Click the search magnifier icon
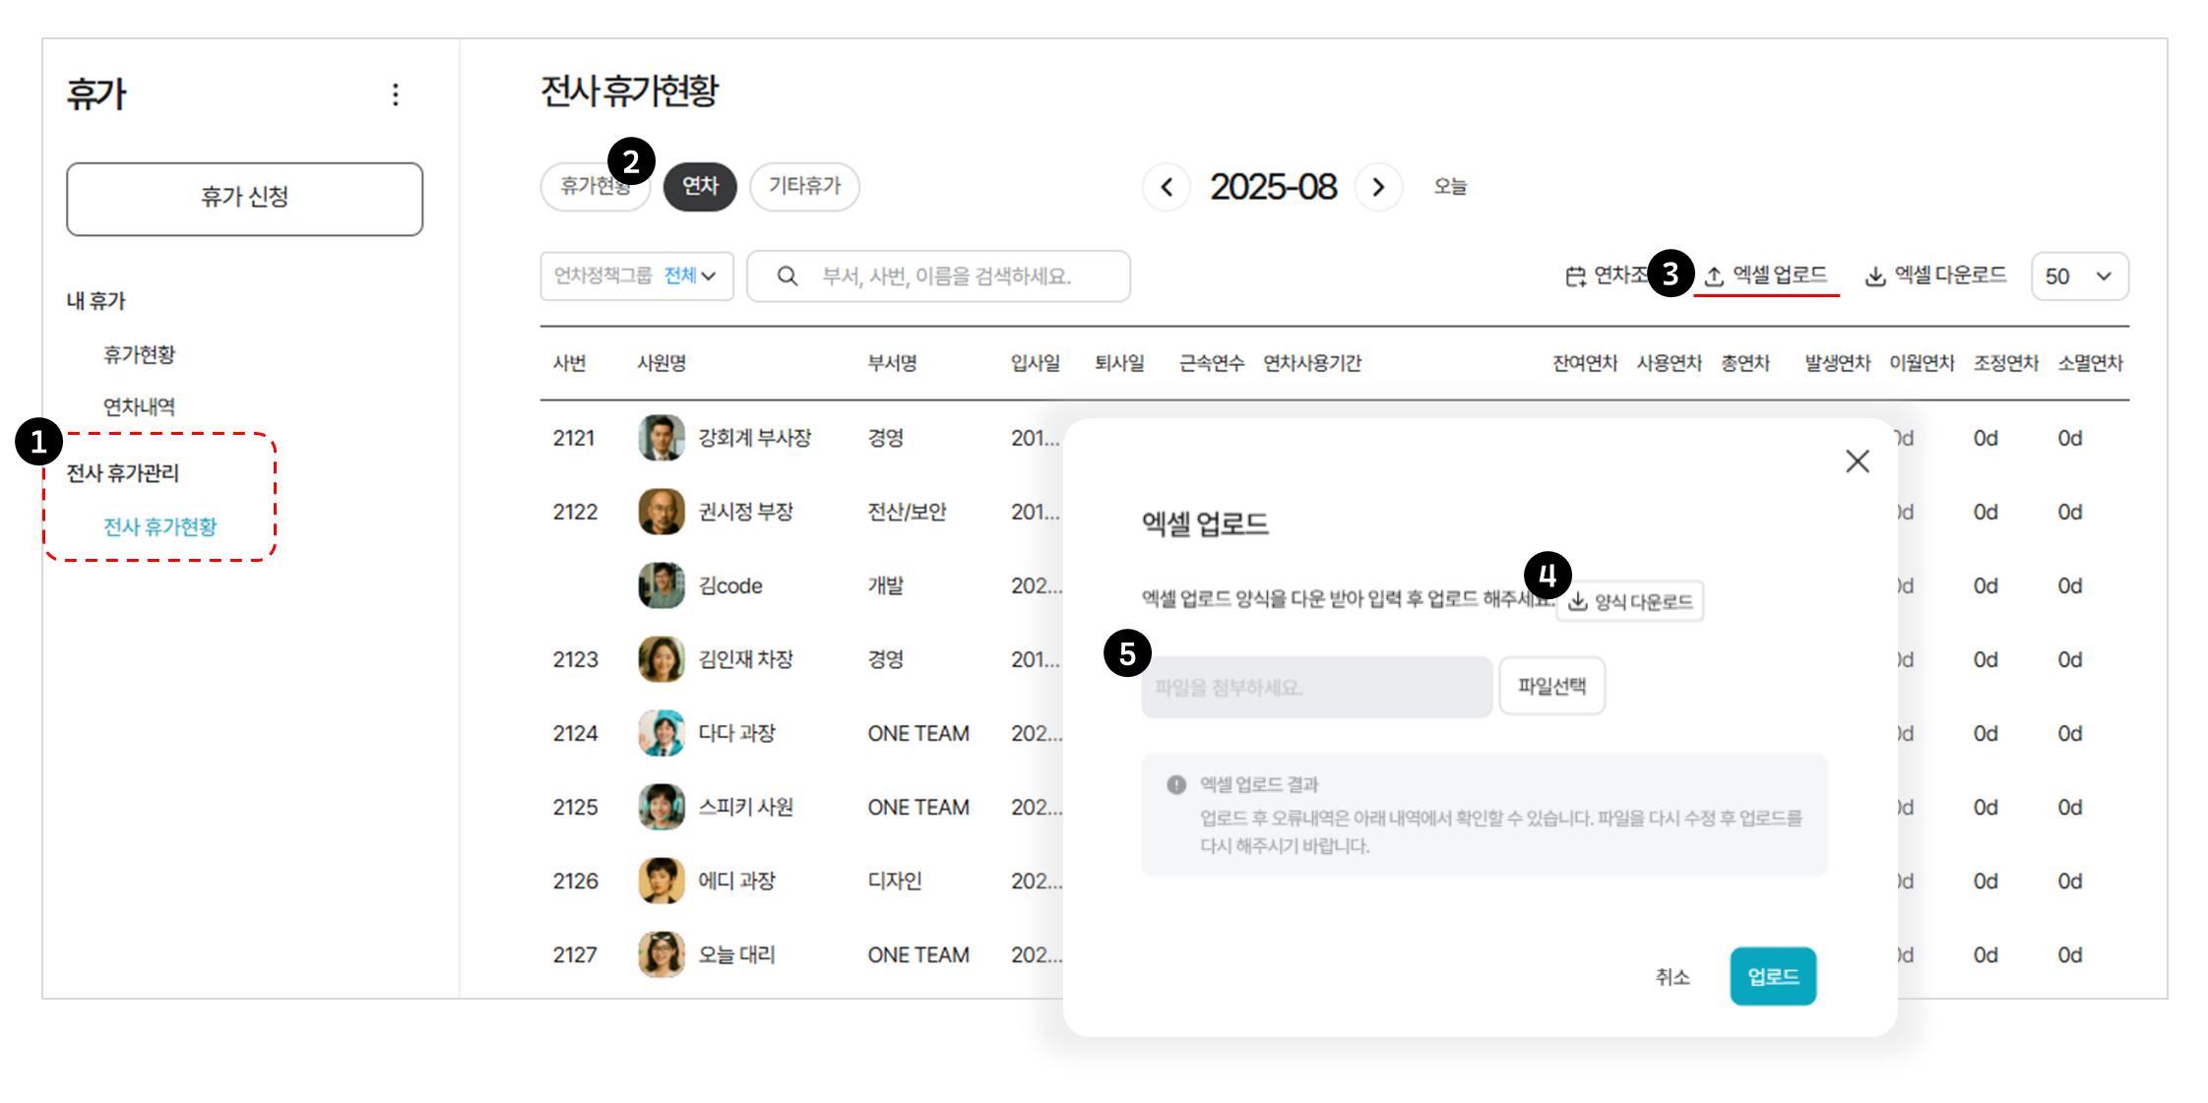Screen dimensions: 2208x1103 pyautogui.click(x=787, y=276)
